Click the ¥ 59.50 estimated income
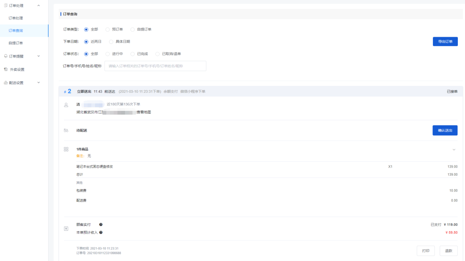Image resolution: width=465 pixels, height=261 pixels. [x=451, y=233]
